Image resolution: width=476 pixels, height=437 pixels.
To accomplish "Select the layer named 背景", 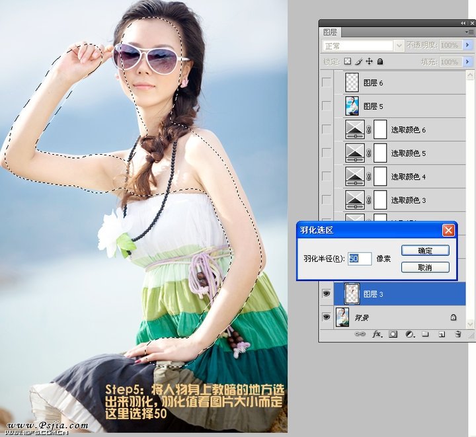I will point(362,317).
